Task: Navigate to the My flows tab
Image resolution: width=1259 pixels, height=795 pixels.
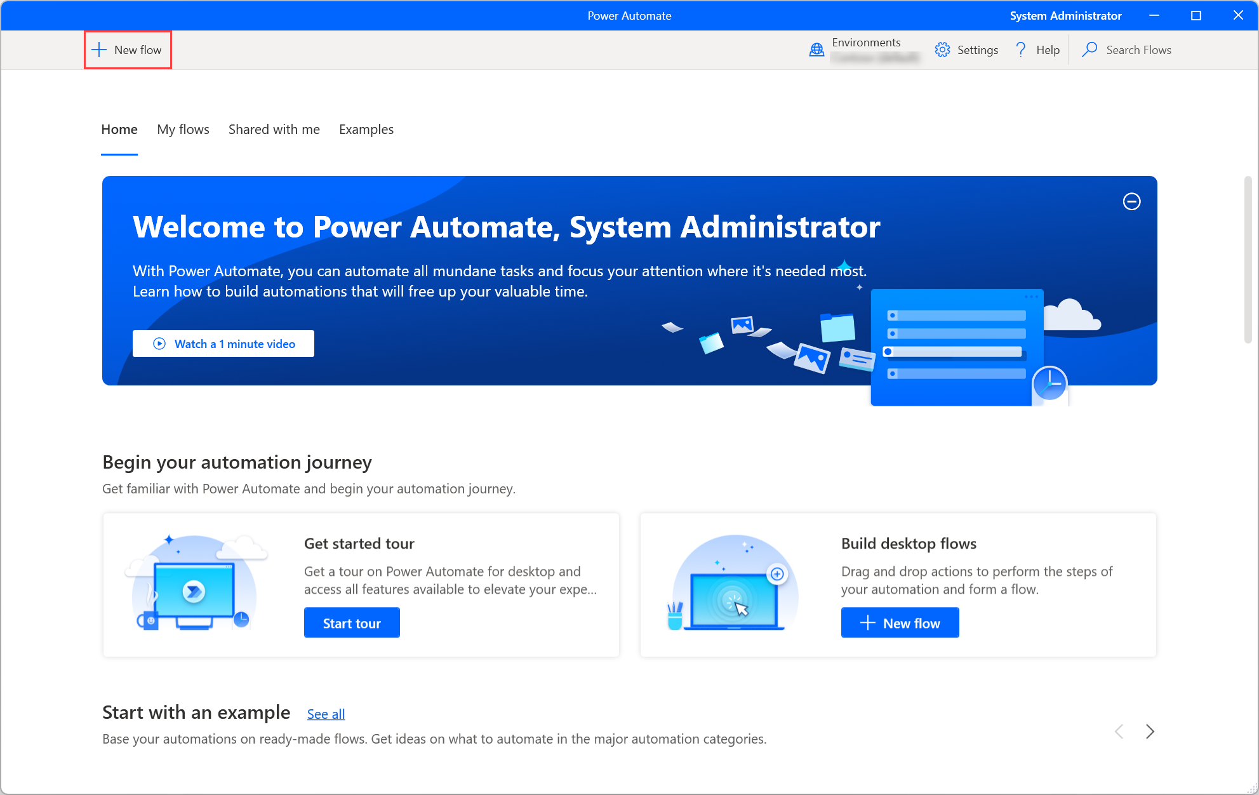Action: [x=182, y=129]
